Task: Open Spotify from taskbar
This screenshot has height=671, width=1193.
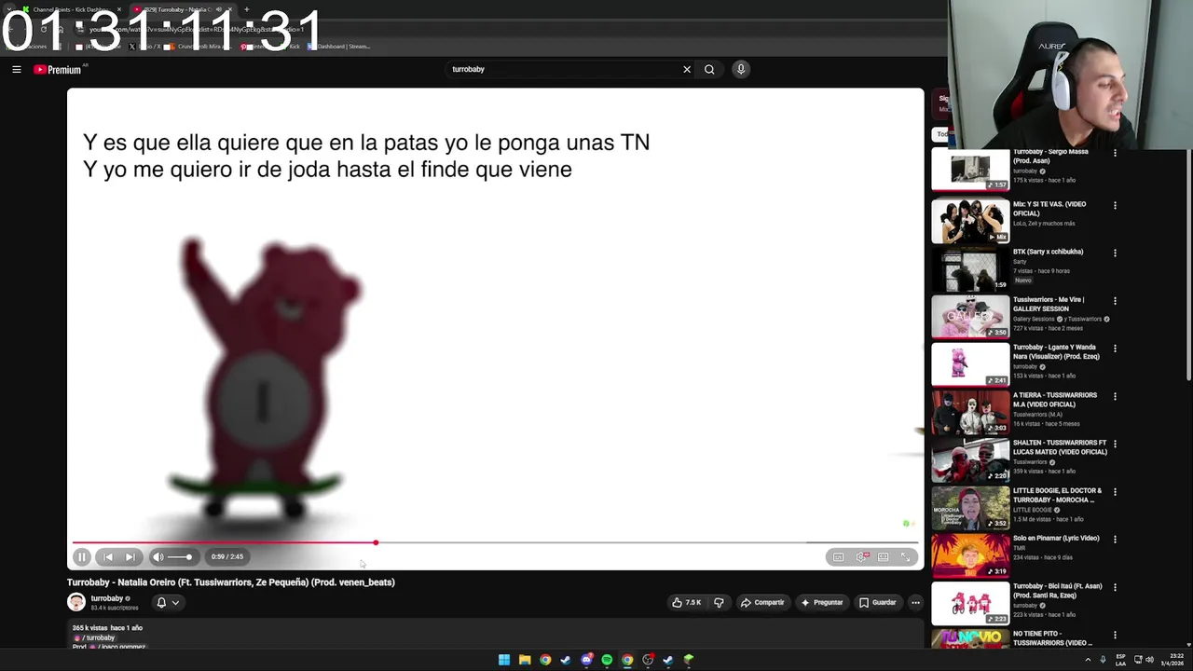Action: (x=607, y=660)
